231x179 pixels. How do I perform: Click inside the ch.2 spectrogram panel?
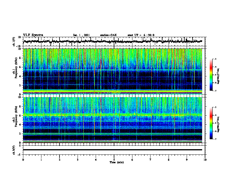[113, 120]
